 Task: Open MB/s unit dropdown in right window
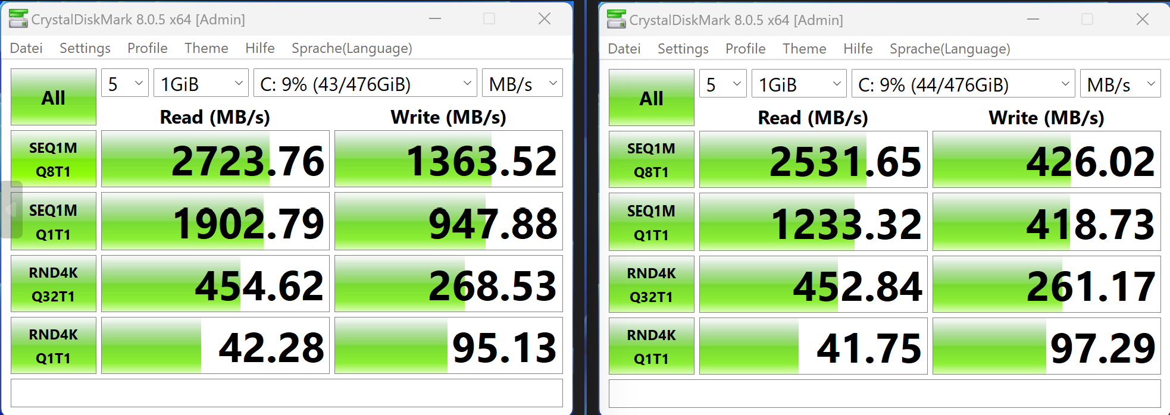(x=1121, y=84)
